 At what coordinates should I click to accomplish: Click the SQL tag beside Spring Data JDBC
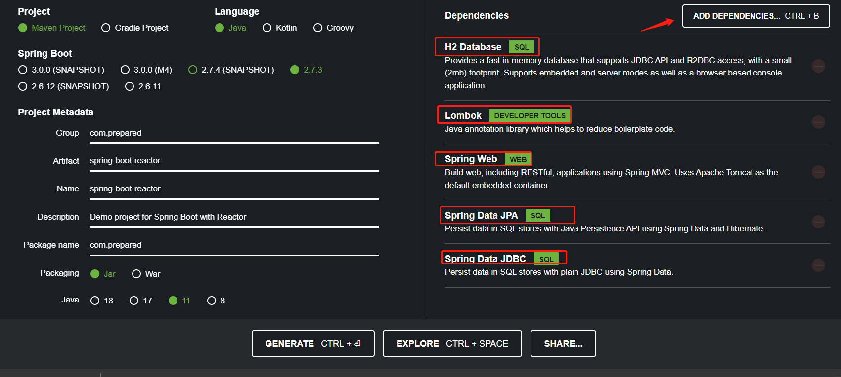[x=546, y=259]
